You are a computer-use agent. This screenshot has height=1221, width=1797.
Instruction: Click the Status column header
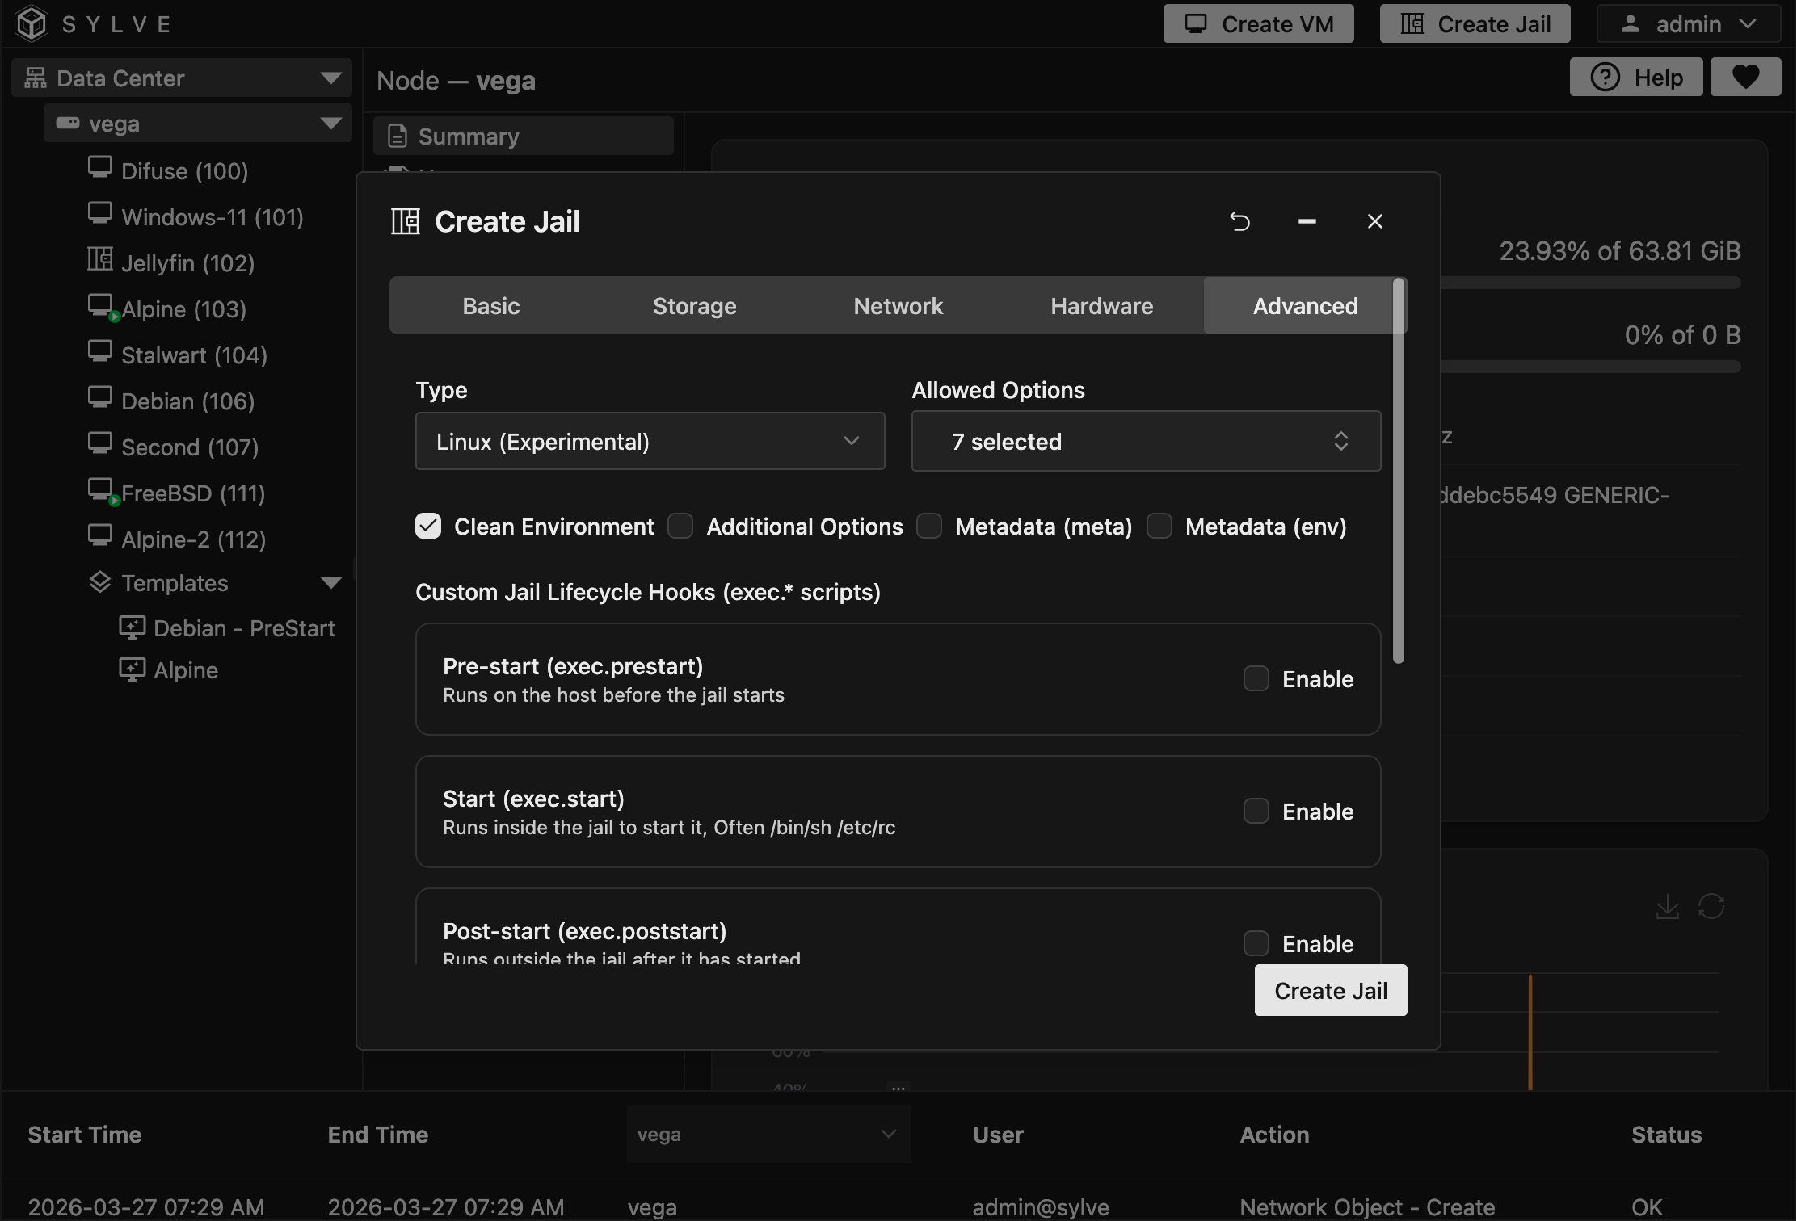pyautogui.click(x=1667, y=1135)
